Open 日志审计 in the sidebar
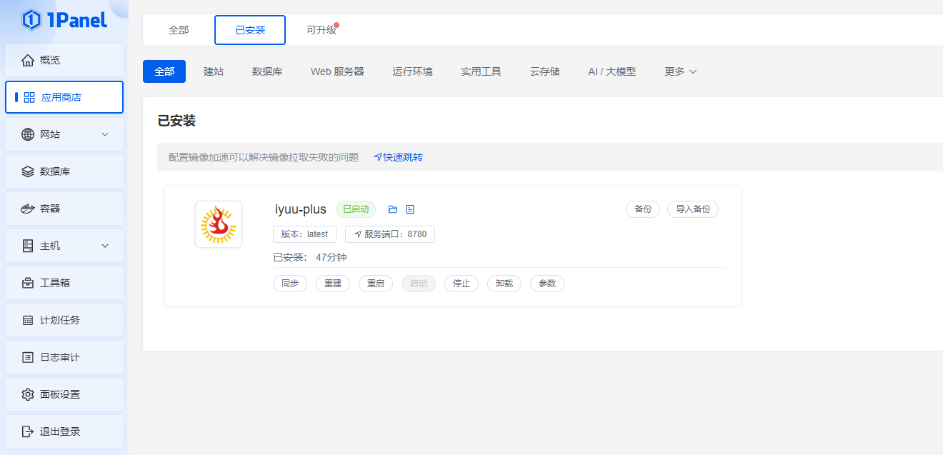Viewport: 943px width, 455px height. tap(64, 357)
